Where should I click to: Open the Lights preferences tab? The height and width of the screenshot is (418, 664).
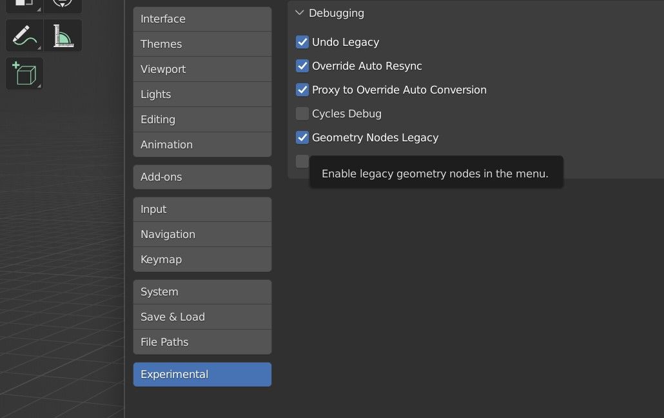202,94
